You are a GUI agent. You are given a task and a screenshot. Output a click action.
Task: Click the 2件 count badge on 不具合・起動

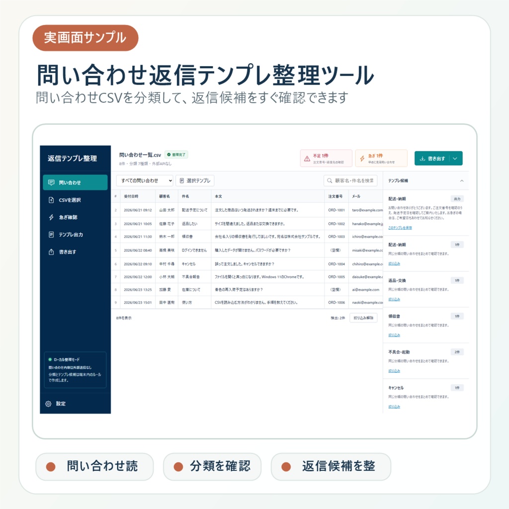[x=457, y=352]
